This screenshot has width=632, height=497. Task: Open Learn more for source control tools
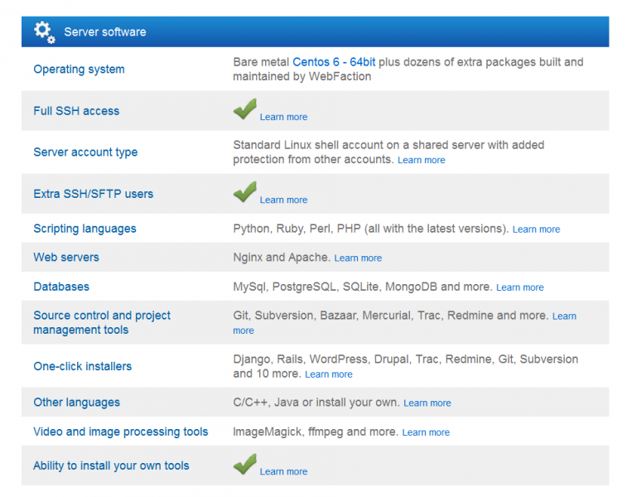(564, 316)
